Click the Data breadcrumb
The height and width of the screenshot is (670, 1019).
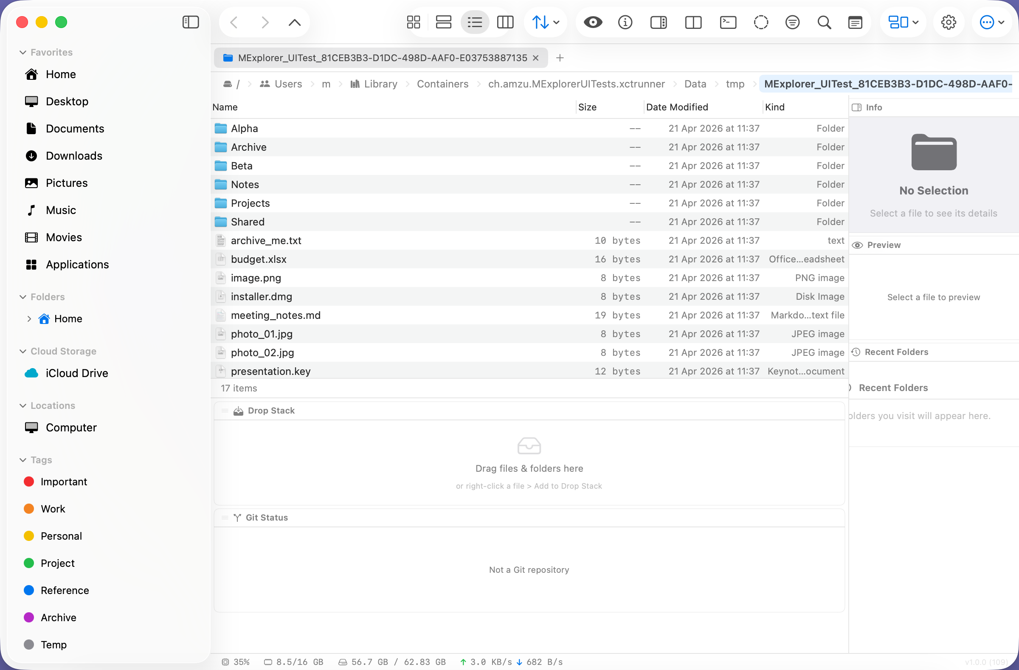(x=695, y=84)
